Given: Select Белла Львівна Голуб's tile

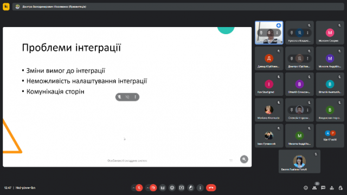Looking at the screenshot, I should pos(299,161).
